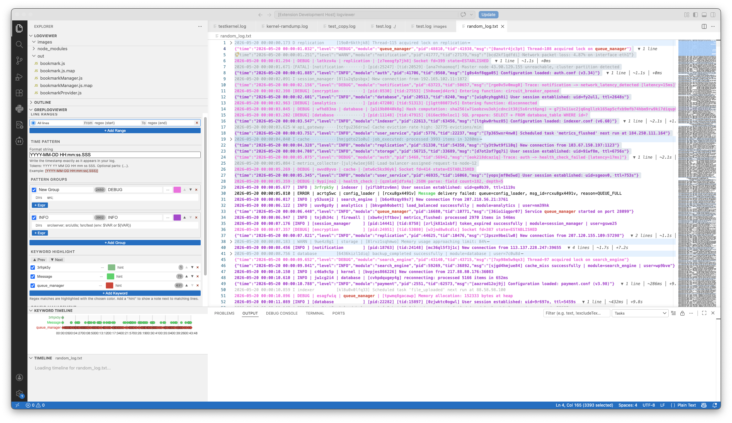Close the random_log.txt tab
This screenshot has height=423, width=732.
pyautogui.click(x=503, y=26)
